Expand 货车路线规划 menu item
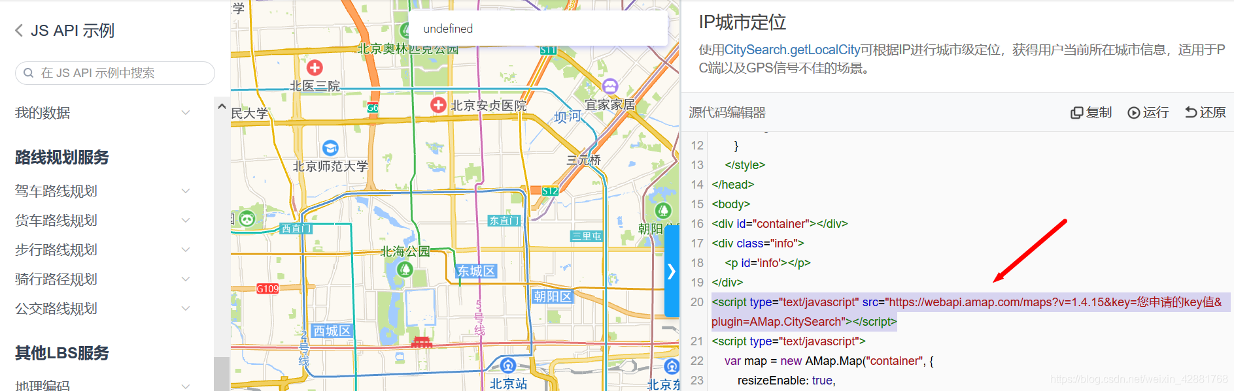The height and width of the screenshot is (391, 1234). pyautogui.click(x=186, y=221)
